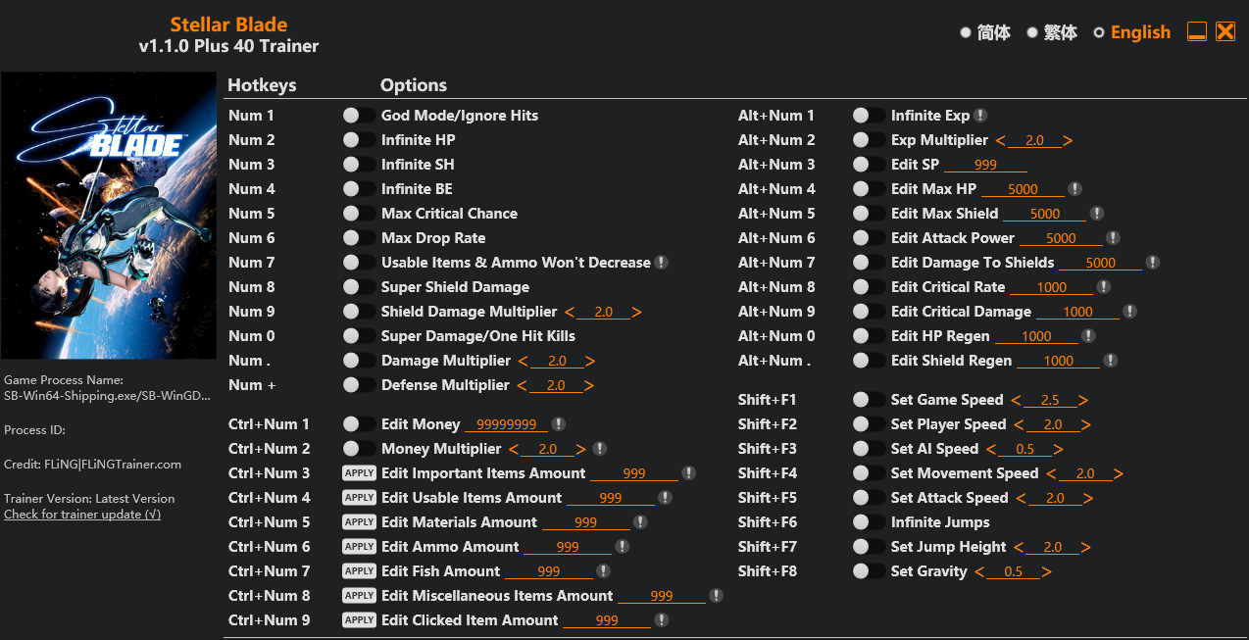Turn on Super Shield Damage
Viewport: 1249px width, 640px height.
[359, 287]
